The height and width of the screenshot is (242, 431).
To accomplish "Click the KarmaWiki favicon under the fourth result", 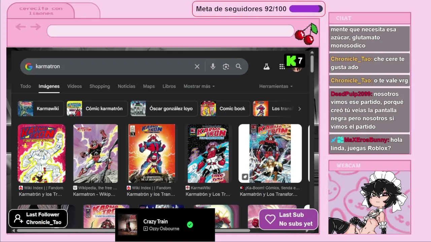I will [x=188, y=188].
